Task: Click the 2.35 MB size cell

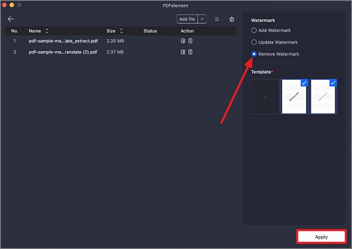Action: tap(115, 41)
